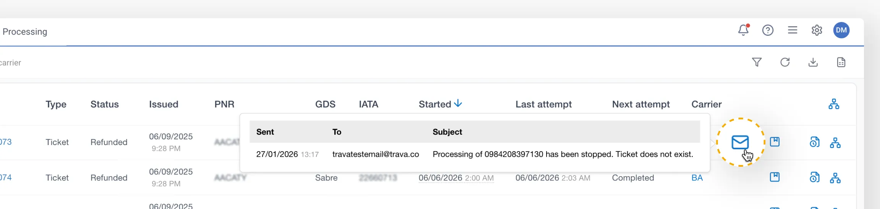880x209 pixels.
Task: Sort by the Status column header
Action: point(105,104)
